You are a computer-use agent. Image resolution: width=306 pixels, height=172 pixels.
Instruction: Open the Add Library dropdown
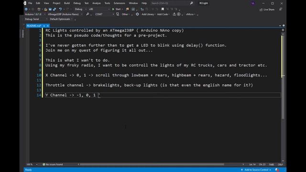(148, 14)
